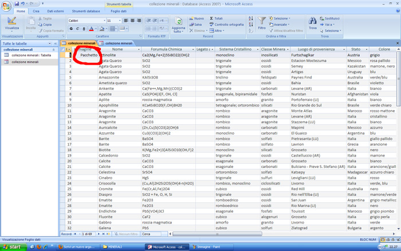Click the fill background color bucket

[102, 29]
